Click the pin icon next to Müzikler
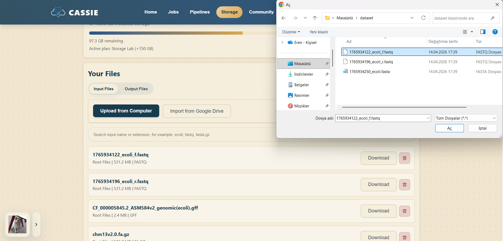 point(327,106)
